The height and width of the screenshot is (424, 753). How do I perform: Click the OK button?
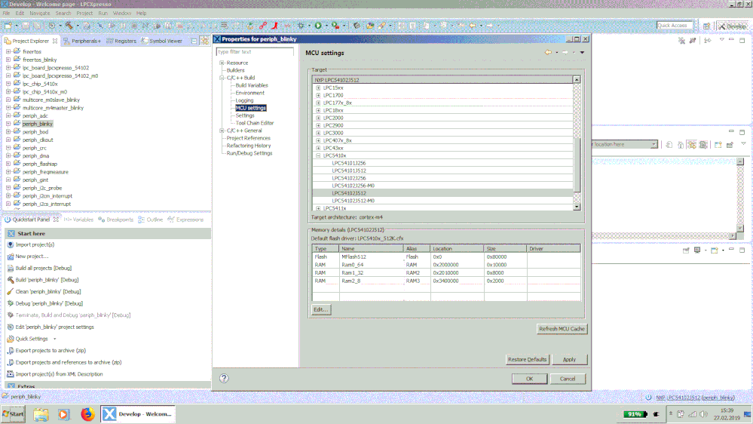(529, 379)
